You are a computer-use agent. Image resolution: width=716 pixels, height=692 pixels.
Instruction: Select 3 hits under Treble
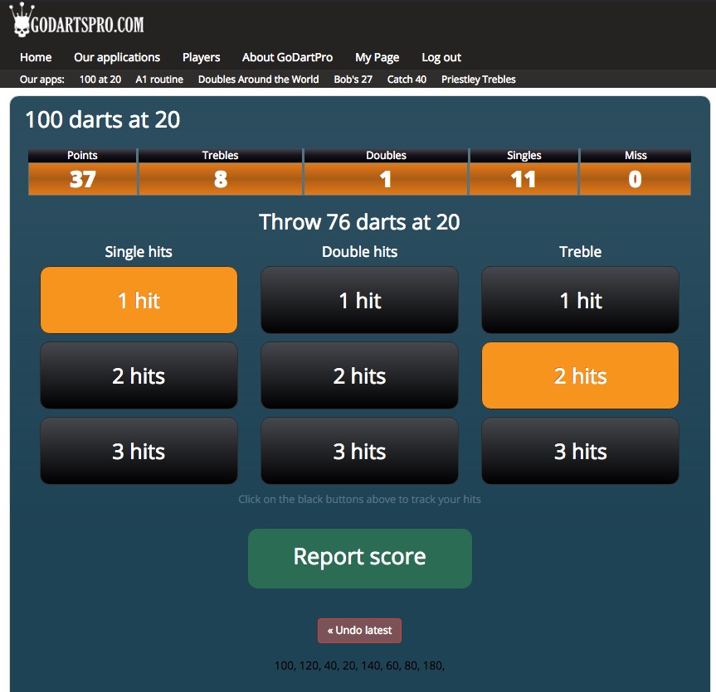581,451
